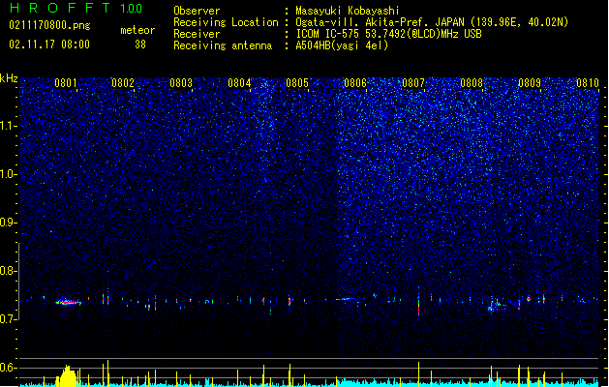Click the Receiver label
The image size is (609, 387).
pos(197,34)
